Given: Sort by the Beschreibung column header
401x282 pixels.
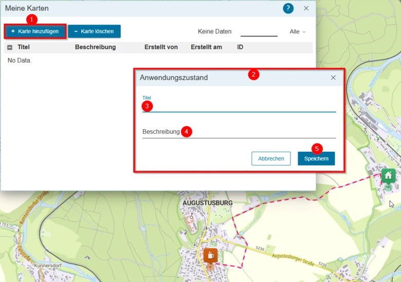Looking at the screenshot, I should (x=95, y=47).
